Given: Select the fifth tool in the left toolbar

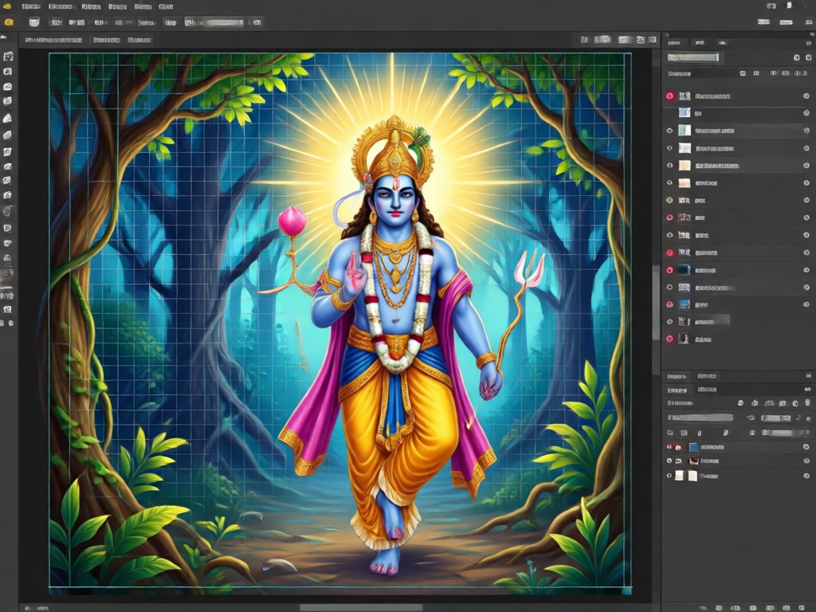Looking at the screenshot, I should pos(8,119).
